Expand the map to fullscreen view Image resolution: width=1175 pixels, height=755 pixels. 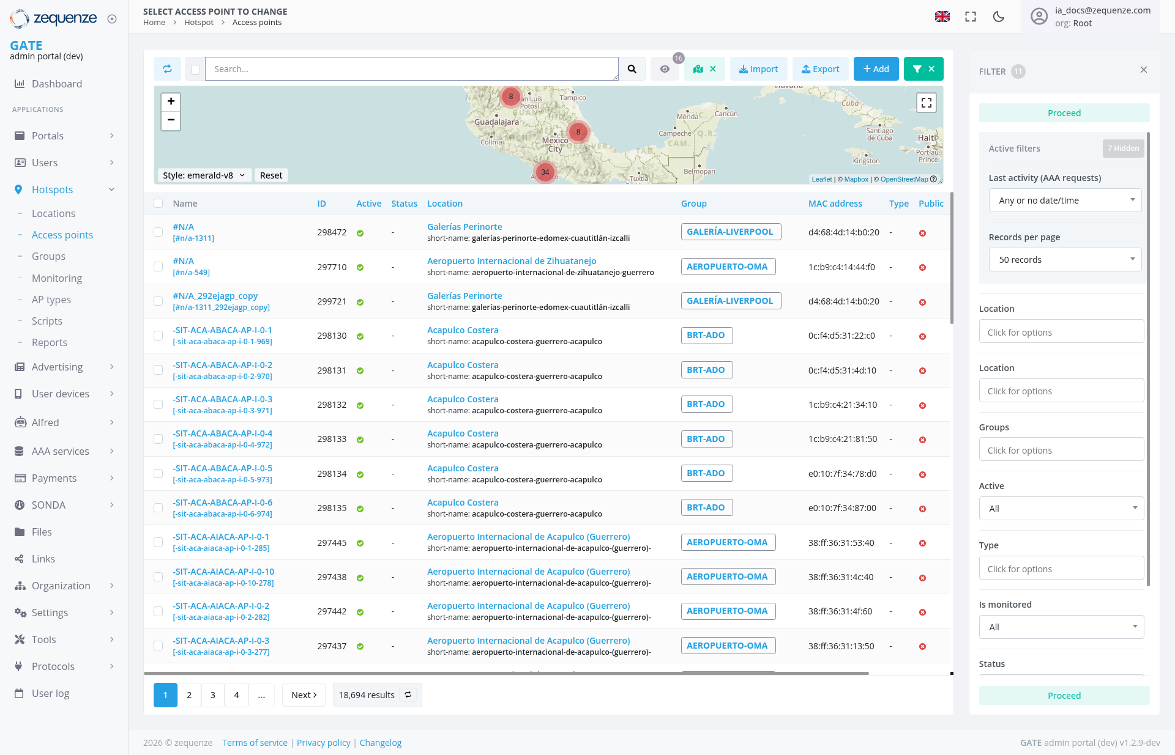(926, 103)
